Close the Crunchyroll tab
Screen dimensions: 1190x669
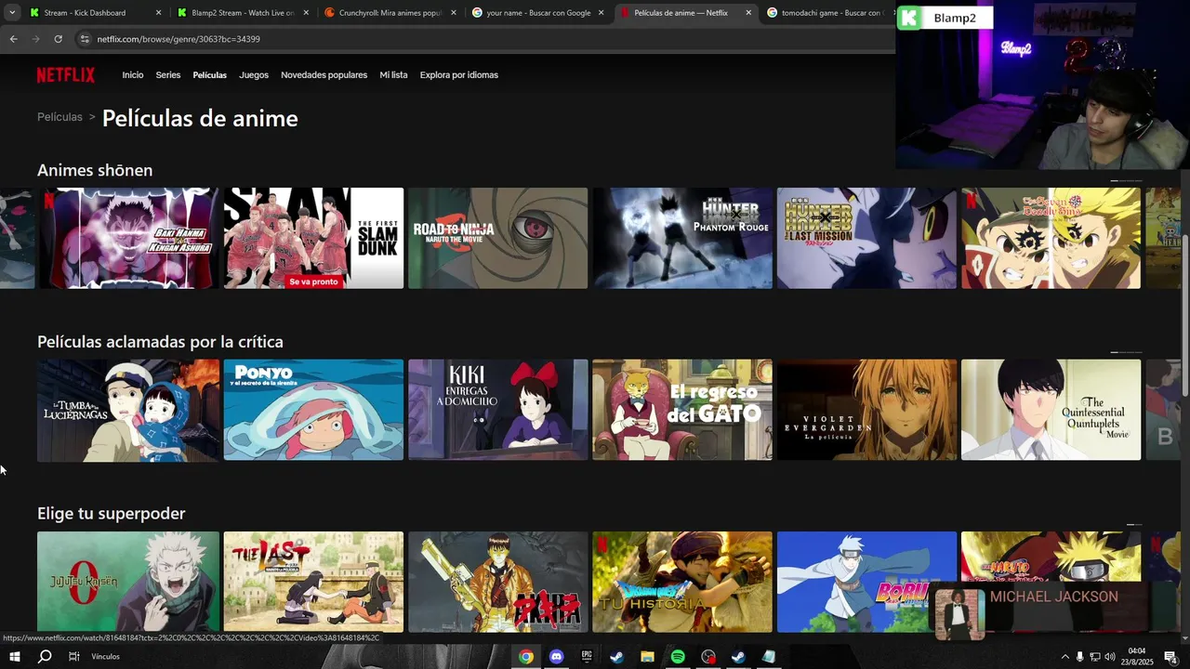pyautogui.click(x=454, y=13)
